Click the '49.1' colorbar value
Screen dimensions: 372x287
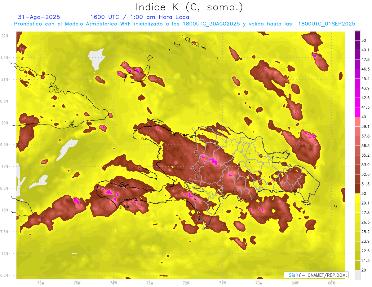[x=365, y=50]
